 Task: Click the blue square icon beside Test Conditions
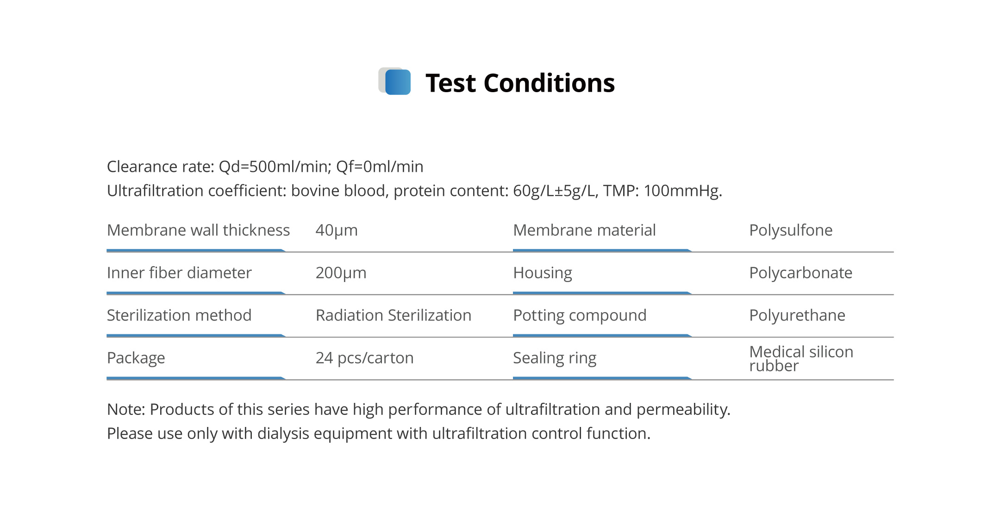pos(397,82)
